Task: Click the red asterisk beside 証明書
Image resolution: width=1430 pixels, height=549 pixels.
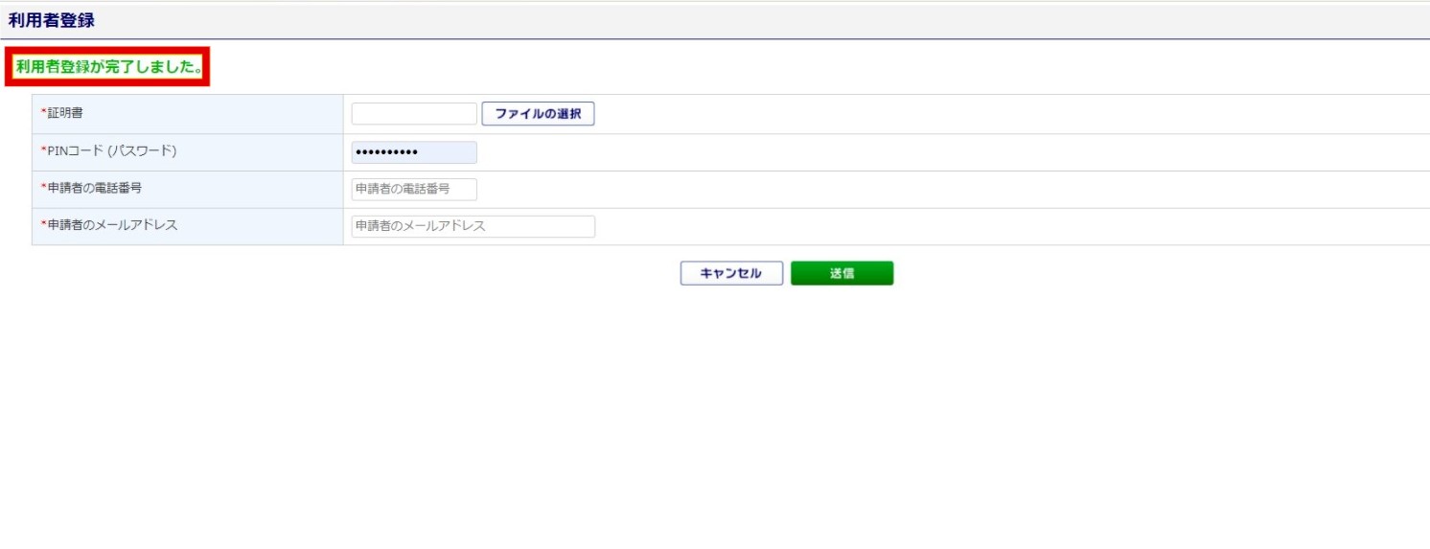Action: coord(43,113)
